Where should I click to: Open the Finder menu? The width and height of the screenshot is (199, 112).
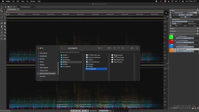(x=8, y=1)
